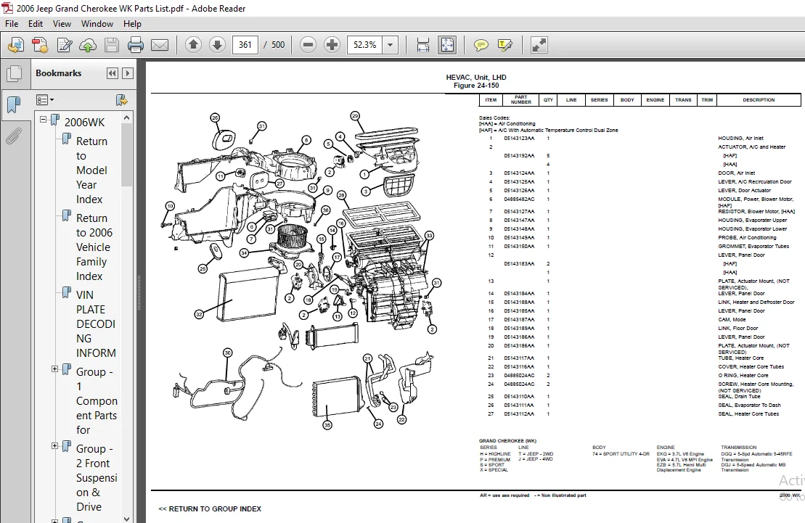Open the Window menu

click(x=97, y=24)
